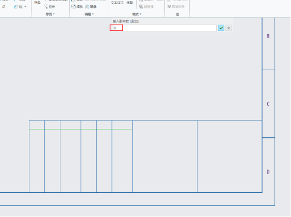Click the zone letter B in border

click(268, 36)
